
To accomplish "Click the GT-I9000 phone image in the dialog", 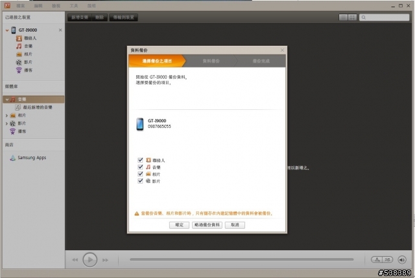I will point(140,124).
